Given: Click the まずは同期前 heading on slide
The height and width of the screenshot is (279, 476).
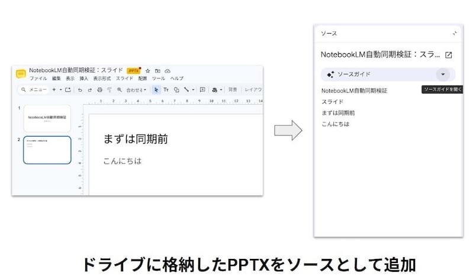Looking at the screenshot, I should coord(136,139).
